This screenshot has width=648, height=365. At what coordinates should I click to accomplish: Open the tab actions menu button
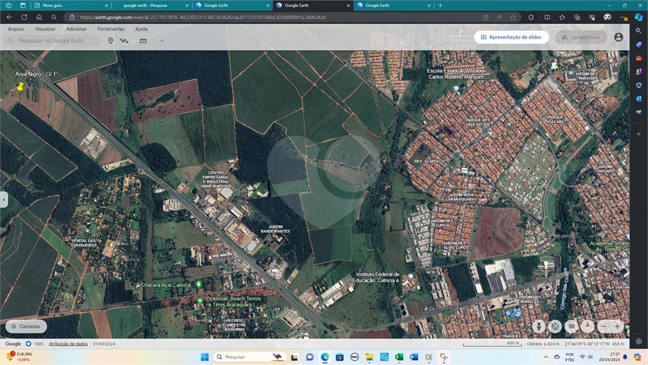[23, 5]
